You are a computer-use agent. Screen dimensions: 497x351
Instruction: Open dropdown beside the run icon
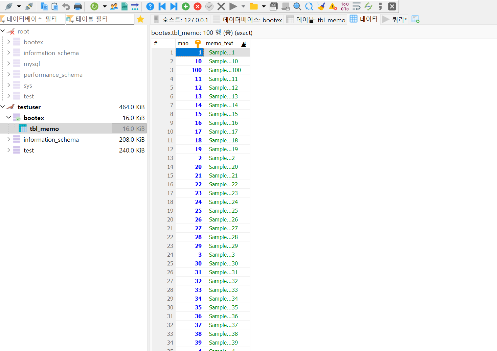(x=243, y=6)
